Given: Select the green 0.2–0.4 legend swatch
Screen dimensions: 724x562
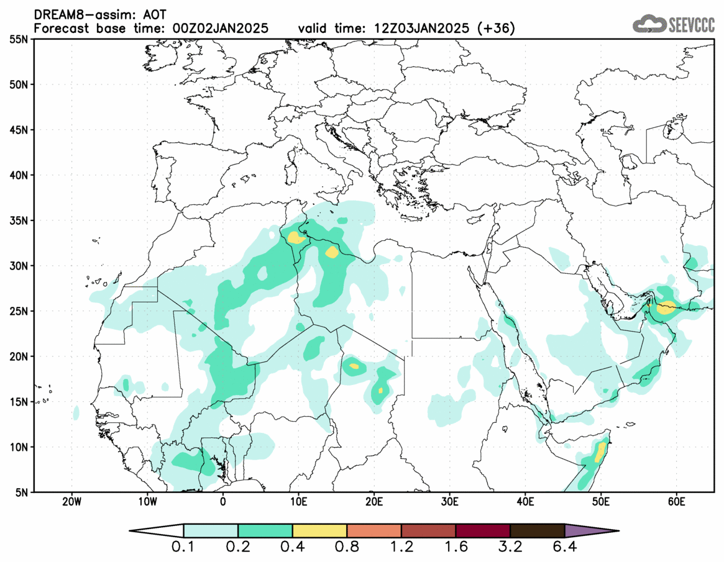Looking at the screenshot, I should tap(265, 530).
